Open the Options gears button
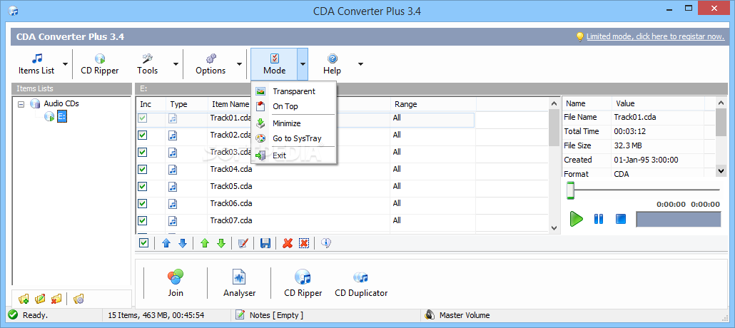This screenshot has width=735, height=328. (211, 64)
